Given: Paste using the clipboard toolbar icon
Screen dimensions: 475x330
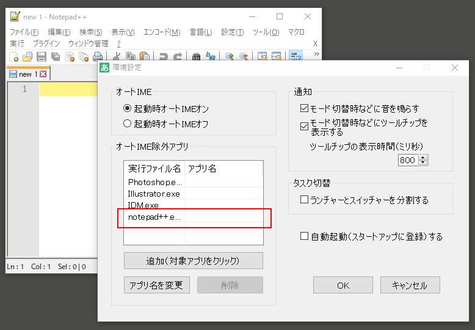Looking at the screenshot, I should point(145,57).
